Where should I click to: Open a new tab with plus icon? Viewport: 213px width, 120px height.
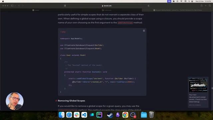206,6
